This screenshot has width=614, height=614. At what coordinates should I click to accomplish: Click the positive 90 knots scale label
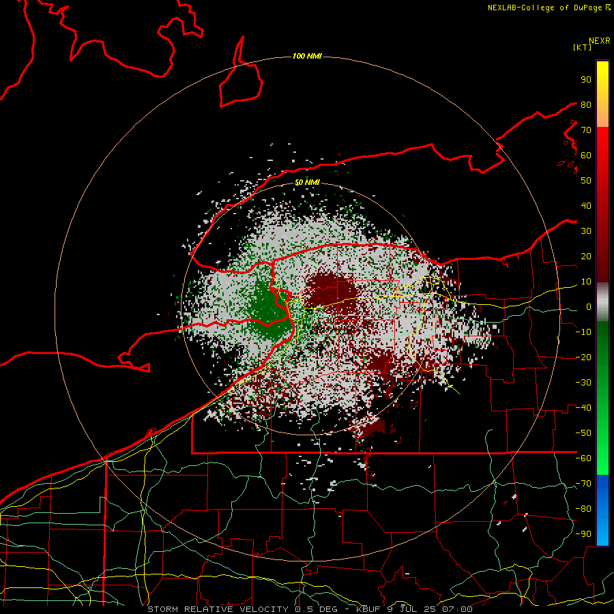[x=586, y=80]
